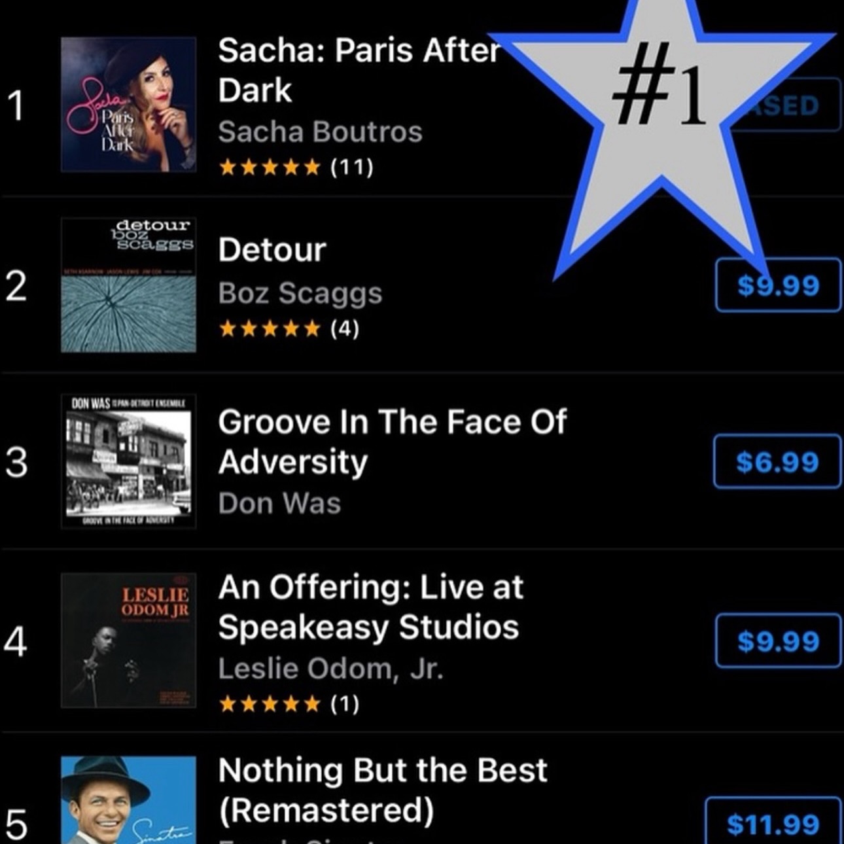The image size is (844, 844).
Task: Open the Don Was album cover thumbnail
Action: tap(128, 461)
